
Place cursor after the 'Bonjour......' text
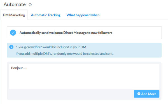[27, 68]
